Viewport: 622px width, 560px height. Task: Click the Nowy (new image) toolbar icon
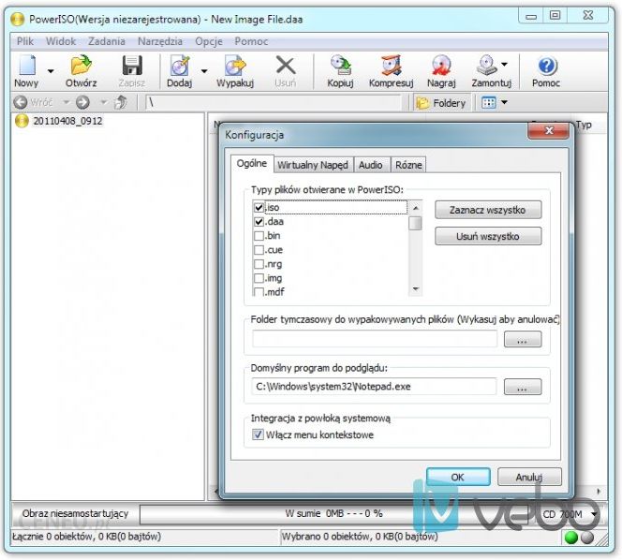27,65
